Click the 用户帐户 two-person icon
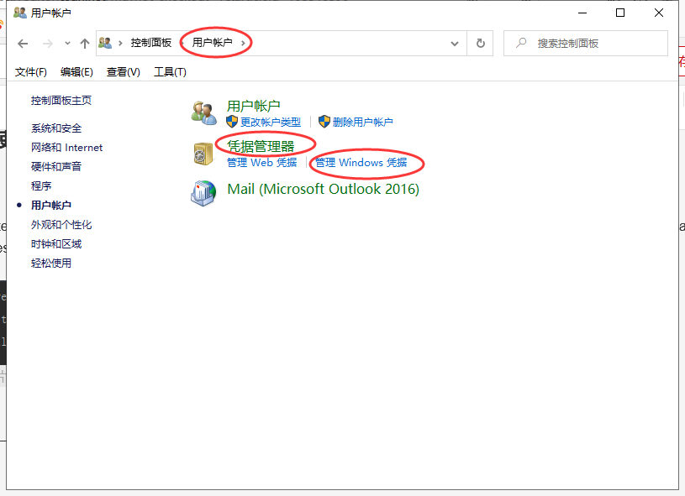 [203, 112]
